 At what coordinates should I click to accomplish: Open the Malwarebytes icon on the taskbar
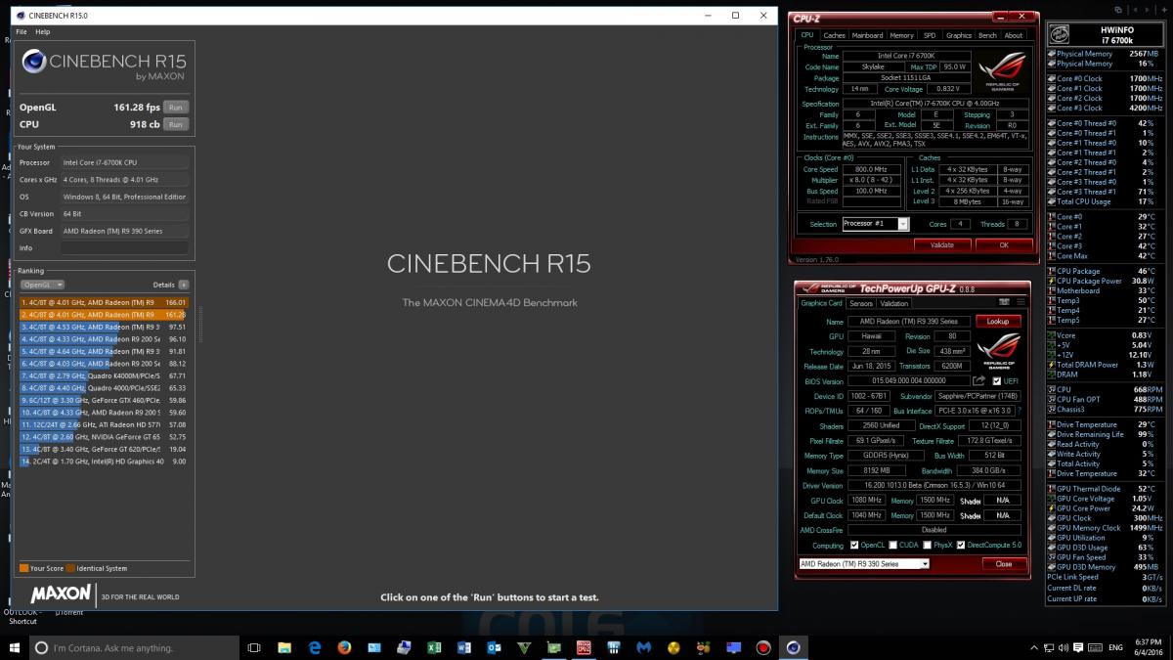pos(643,647)
